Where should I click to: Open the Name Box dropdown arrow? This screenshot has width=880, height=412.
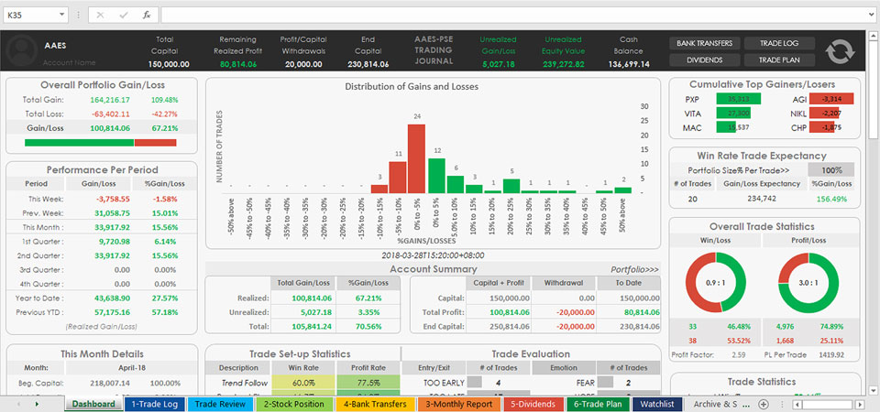[x=61, y=16]
